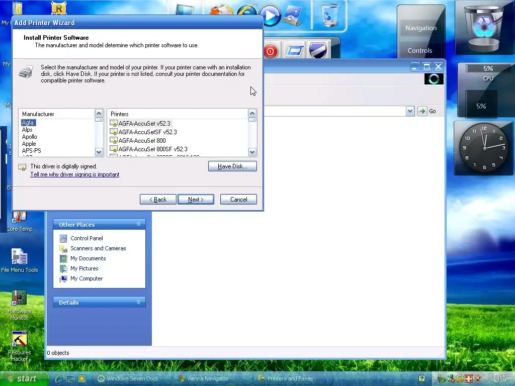Click the red security shield tray icon

coord(478,378)
